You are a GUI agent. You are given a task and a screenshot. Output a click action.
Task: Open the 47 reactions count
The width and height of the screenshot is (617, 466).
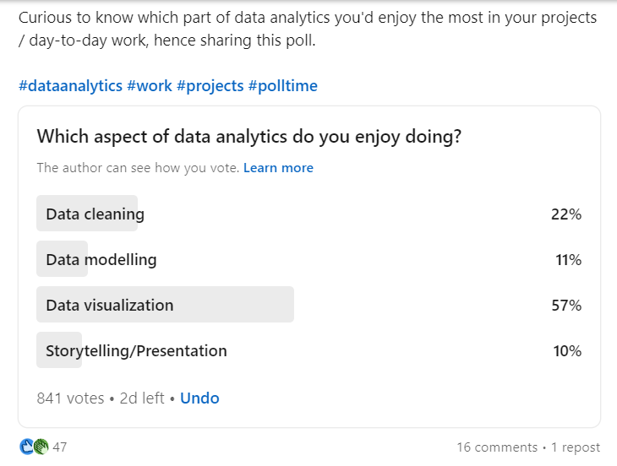[x=60, y=447]
